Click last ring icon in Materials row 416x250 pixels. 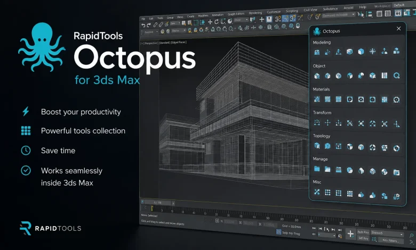(396, 100)
